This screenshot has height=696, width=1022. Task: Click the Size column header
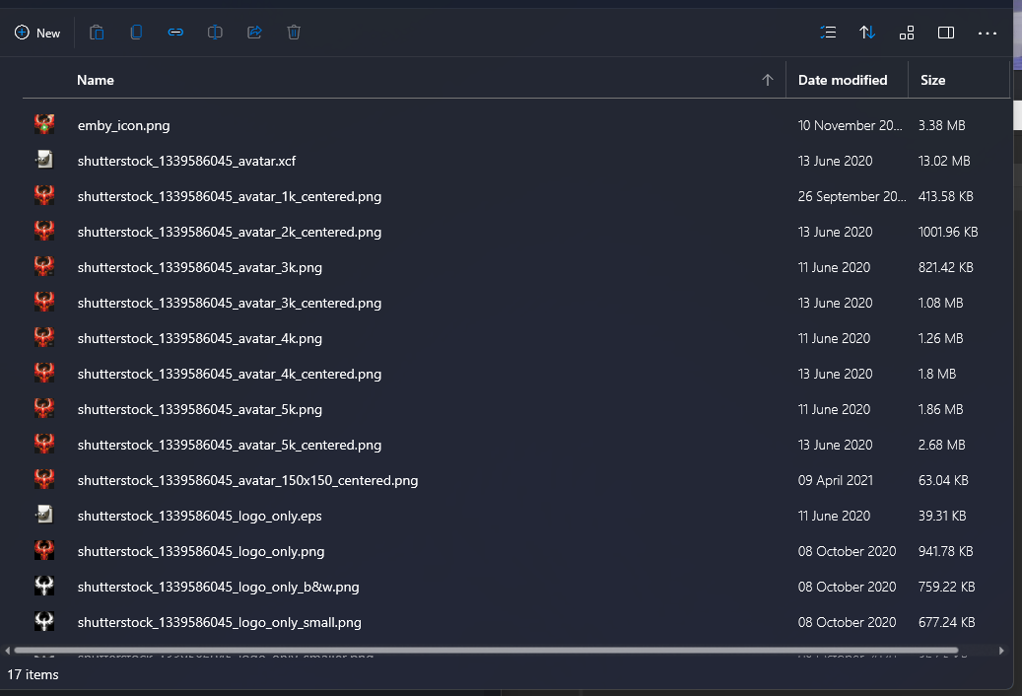point(932,80)
